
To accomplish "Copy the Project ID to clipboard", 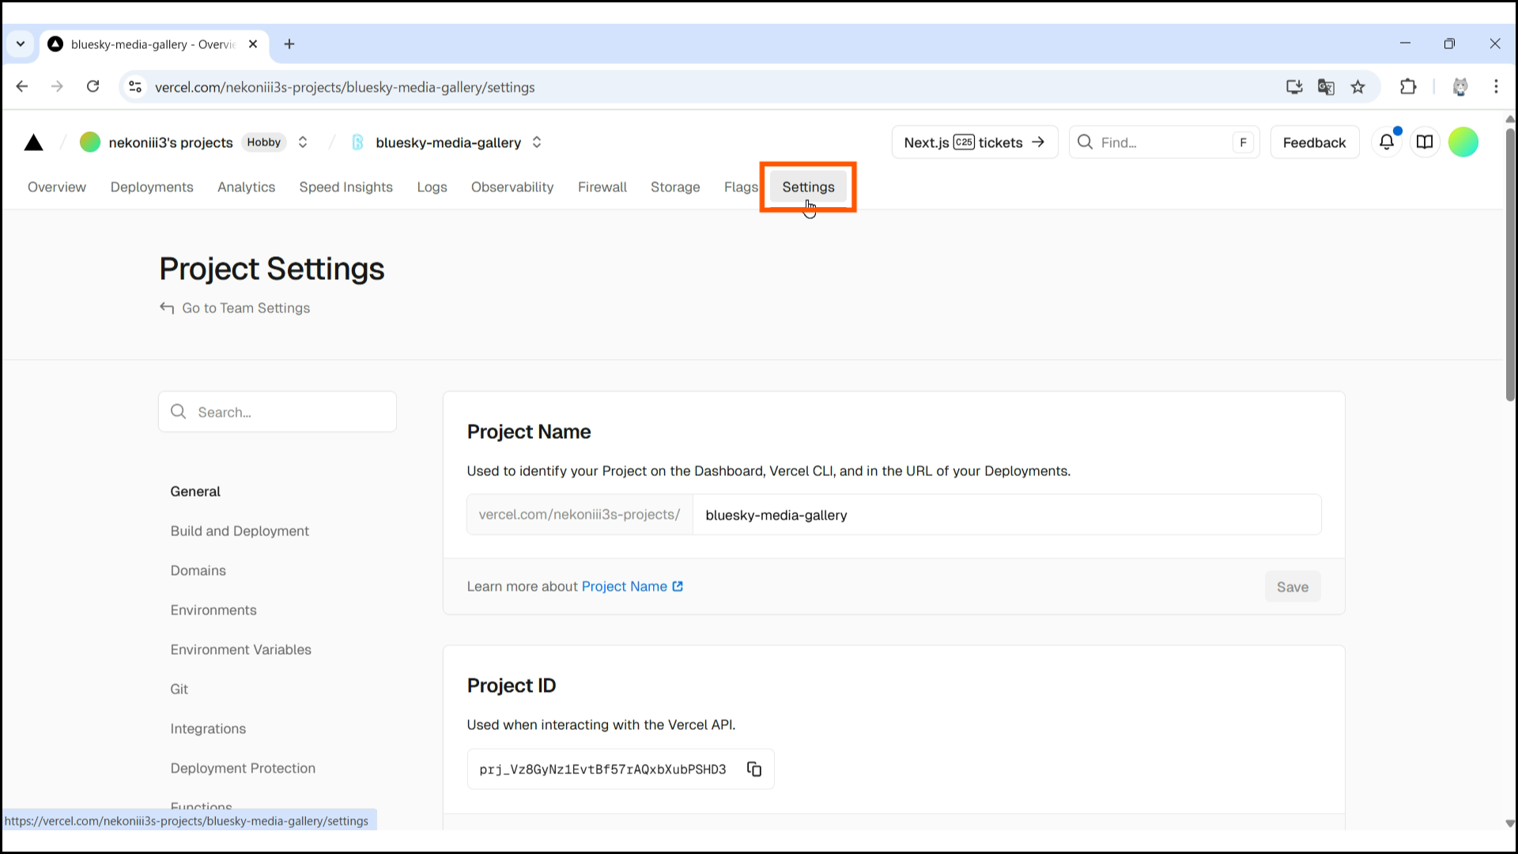I will (753, 769).
